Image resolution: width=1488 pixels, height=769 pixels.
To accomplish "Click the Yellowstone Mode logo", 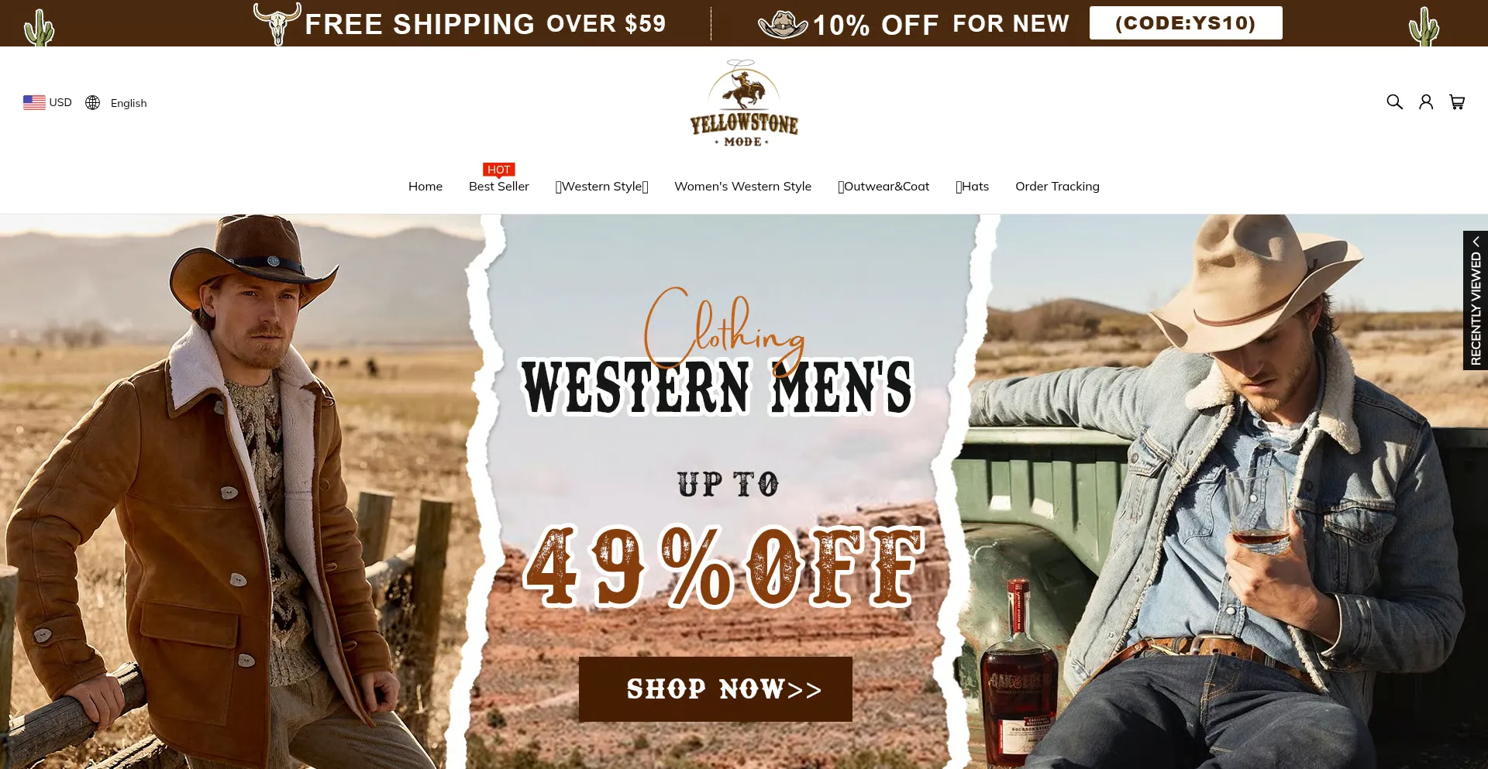I will (x=744, y=103).
